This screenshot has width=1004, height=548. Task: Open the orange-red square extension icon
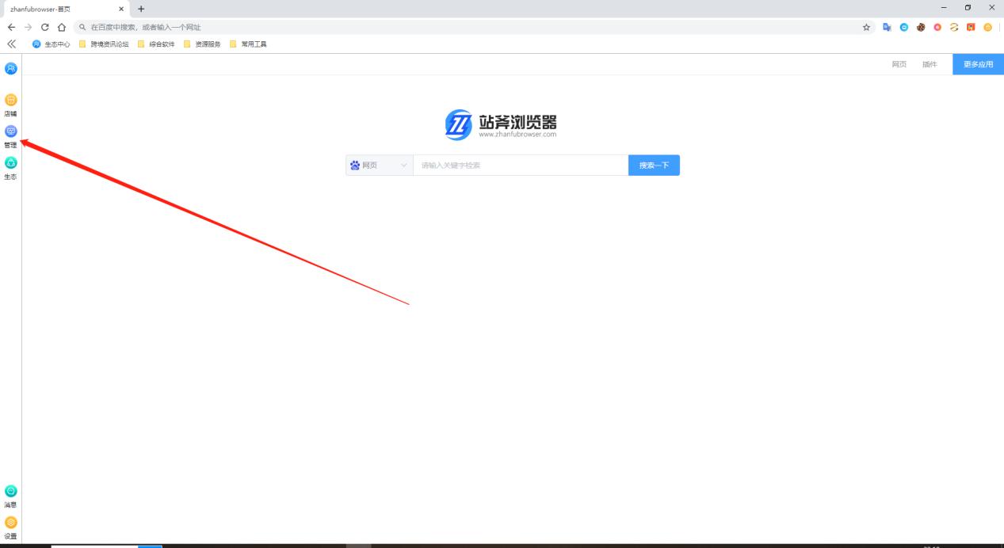pyautogui.click(x=971, y=27)
